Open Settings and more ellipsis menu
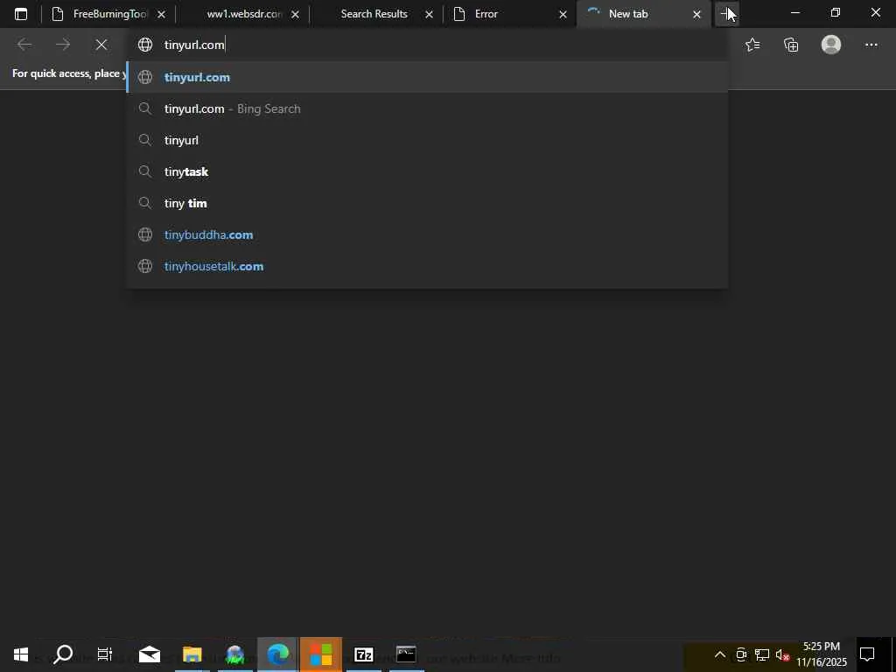The height and width of the screenshot is (672, 896). tap(871, 45)
